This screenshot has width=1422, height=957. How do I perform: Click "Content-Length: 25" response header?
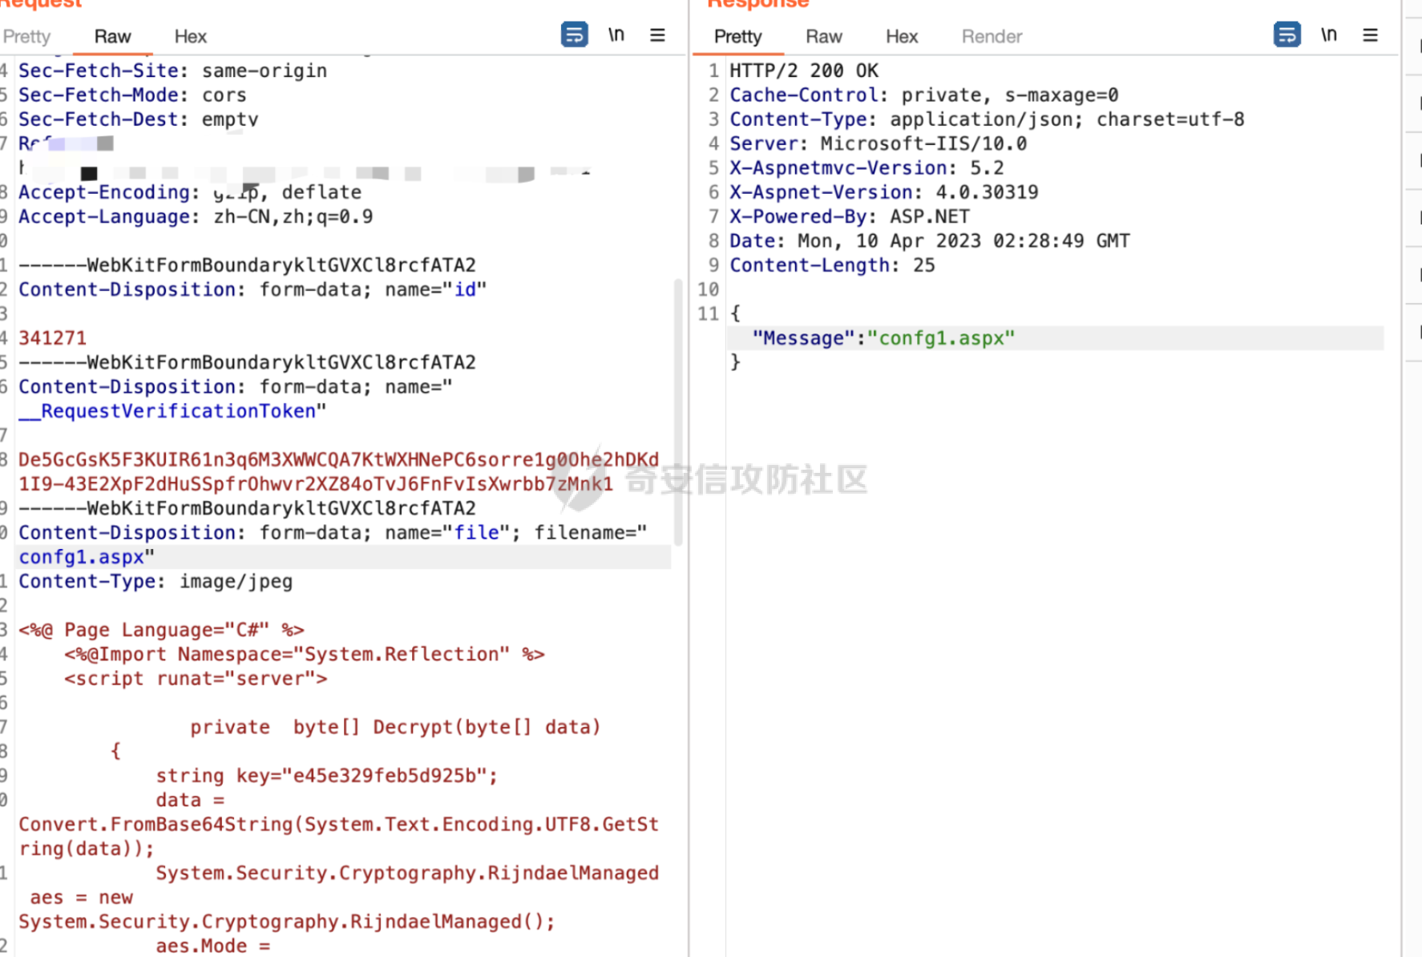coord(832,265)
